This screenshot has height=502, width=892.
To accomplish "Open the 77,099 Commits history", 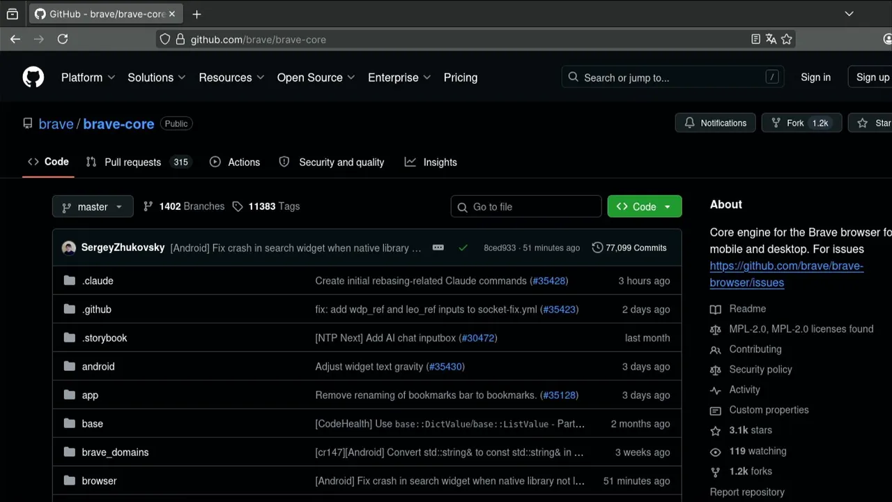I will [629, 248].
